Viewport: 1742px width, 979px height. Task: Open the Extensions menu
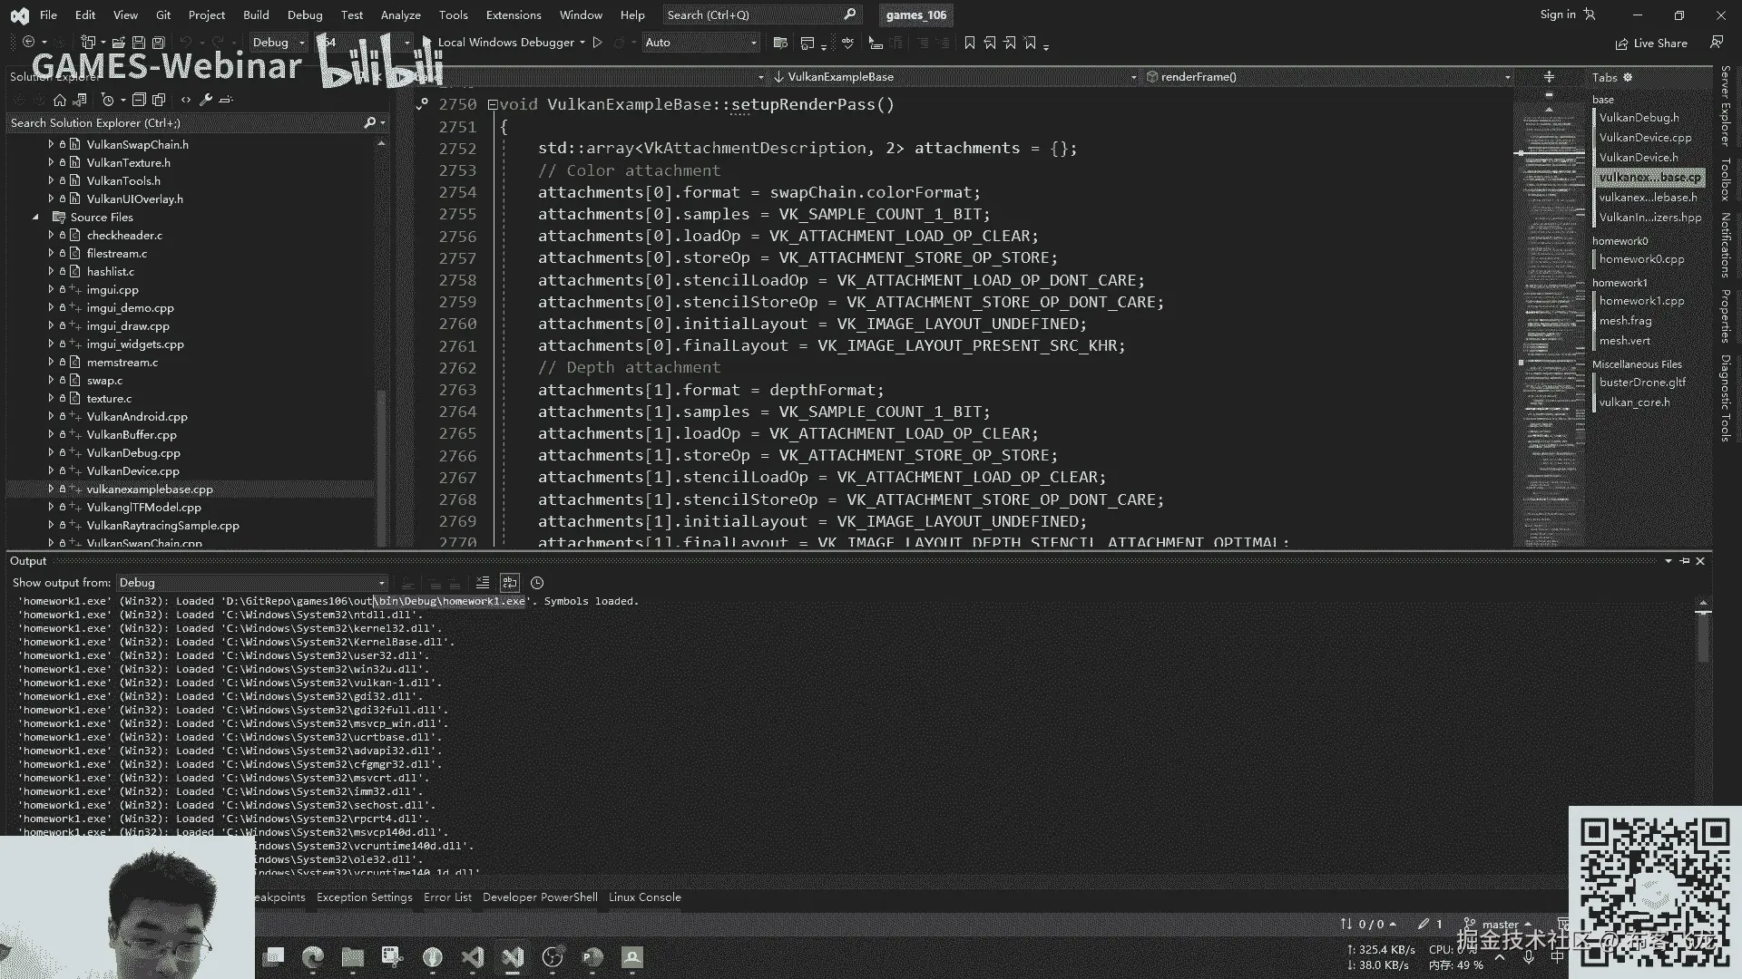point(513,15)
